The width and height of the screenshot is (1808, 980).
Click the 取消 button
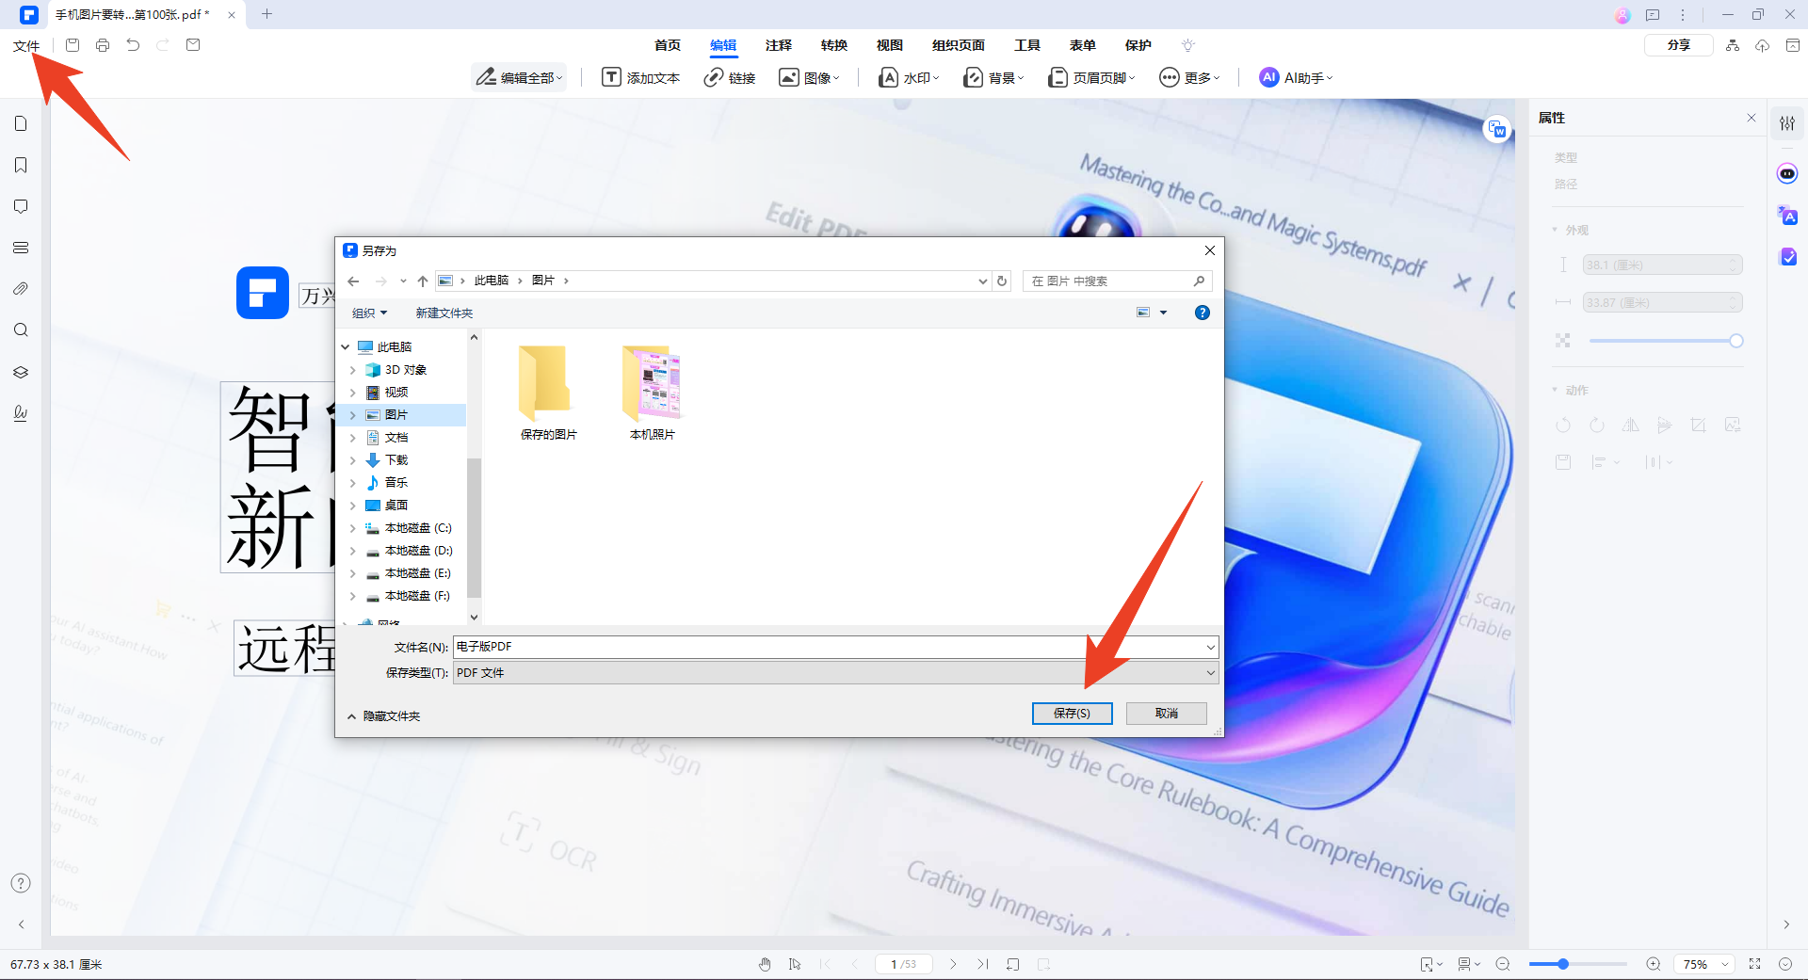tap(1166, 714)
